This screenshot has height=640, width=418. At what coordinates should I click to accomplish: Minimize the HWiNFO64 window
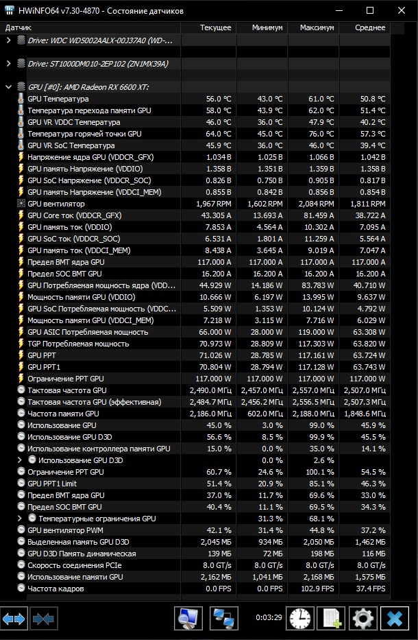click(x=338, y=11)
